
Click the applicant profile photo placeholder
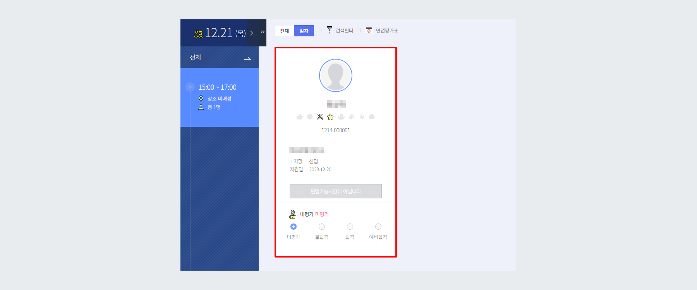[x=336, y=75]
